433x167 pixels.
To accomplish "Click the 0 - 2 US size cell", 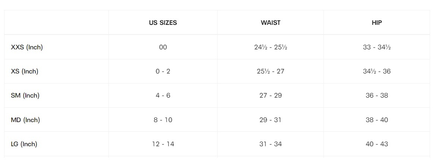I will tap(163, 71).
